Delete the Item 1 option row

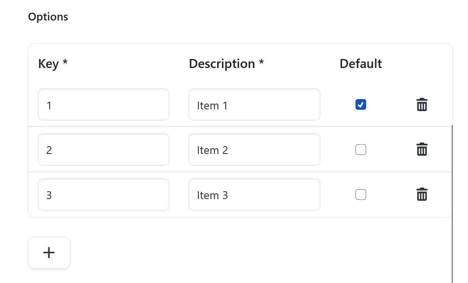coord(422,105)
